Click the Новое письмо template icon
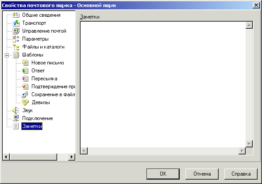Image resolution: width=262 pixels, height=184 pixels. tap(25, 63)
